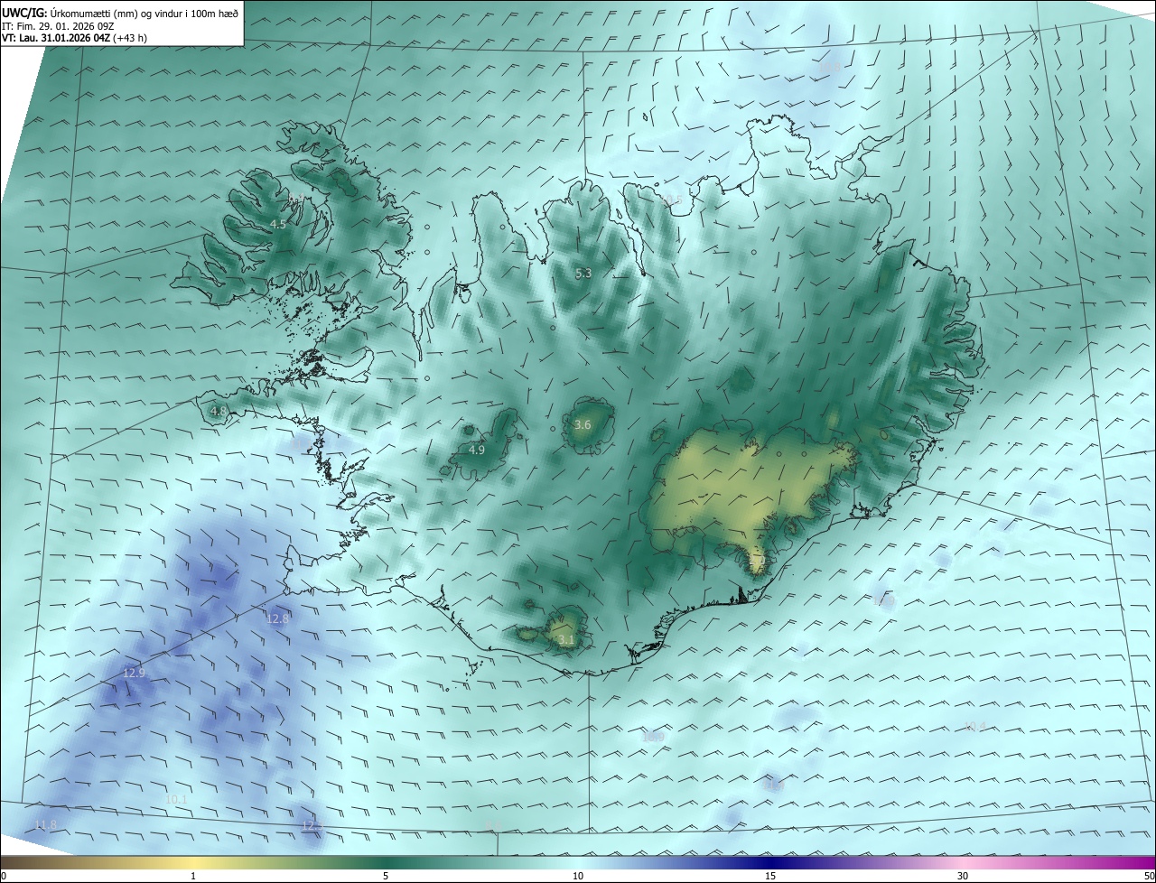Viewport: 1156px width, 883px height.
Task: Click the 4.8 value on the western peninsula
Action: tap(219, 412)
